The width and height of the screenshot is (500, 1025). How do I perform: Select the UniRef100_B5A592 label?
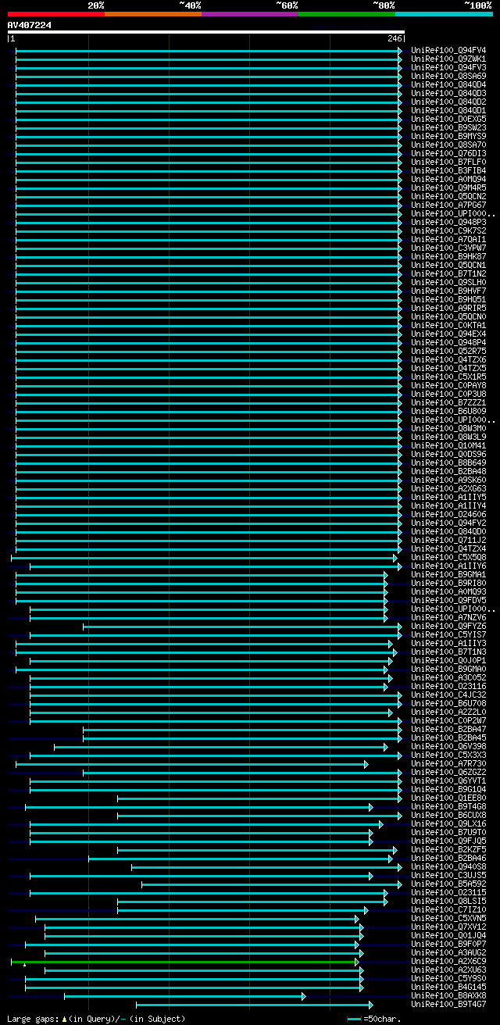point(448,884)
